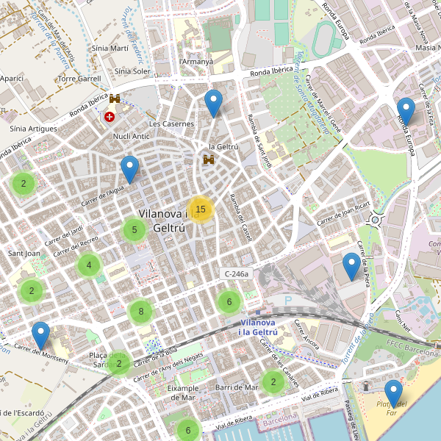Click the Torre Garrell label

[x=79, y=79]
